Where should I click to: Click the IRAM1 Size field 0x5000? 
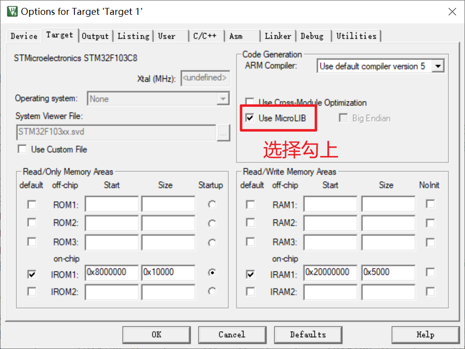tap(388, 273)
